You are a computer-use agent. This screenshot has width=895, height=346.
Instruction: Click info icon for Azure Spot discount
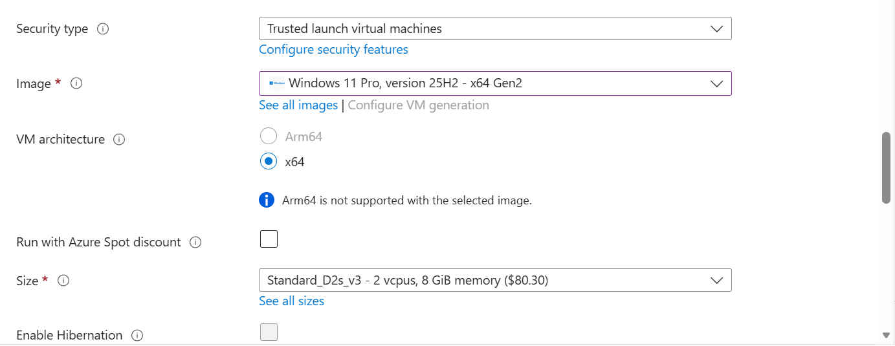195,243
